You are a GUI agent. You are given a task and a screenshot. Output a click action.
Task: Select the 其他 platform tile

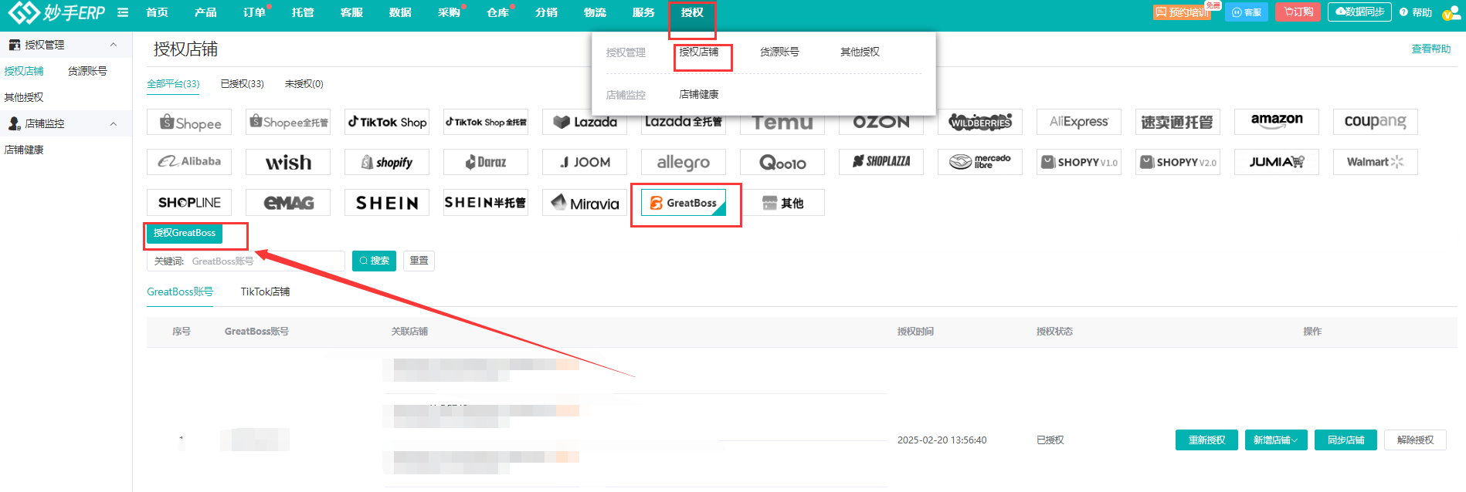(782, 202)
